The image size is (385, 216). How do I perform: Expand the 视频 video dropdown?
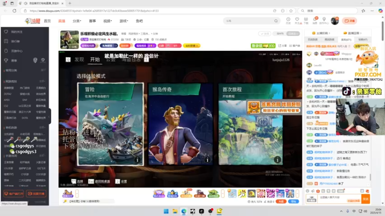pyautogui.click(x=107, y=21)
